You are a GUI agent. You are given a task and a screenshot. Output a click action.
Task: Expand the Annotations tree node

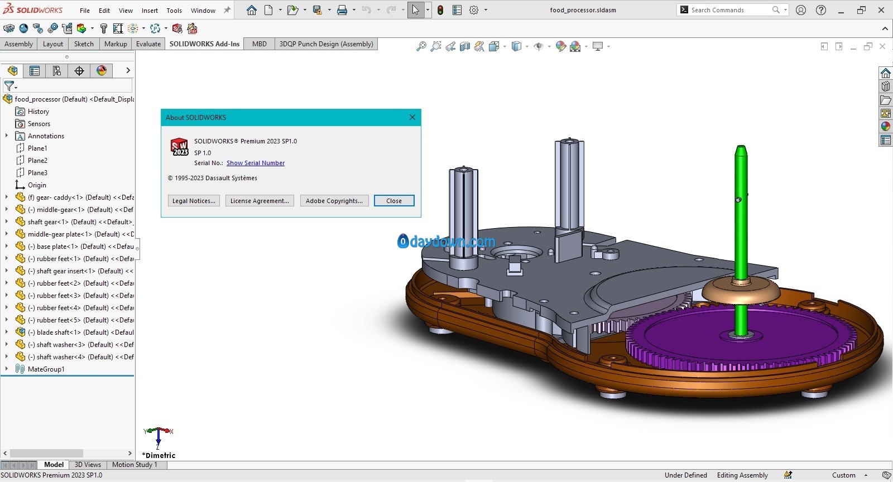click(7, 136)
